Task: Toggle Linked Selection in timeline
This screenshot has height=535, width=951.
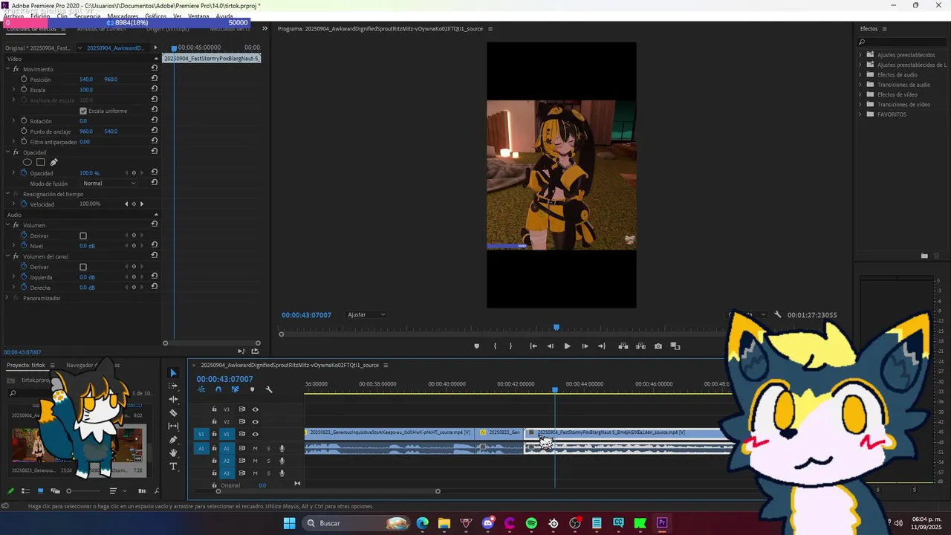Action: point(235,389)
